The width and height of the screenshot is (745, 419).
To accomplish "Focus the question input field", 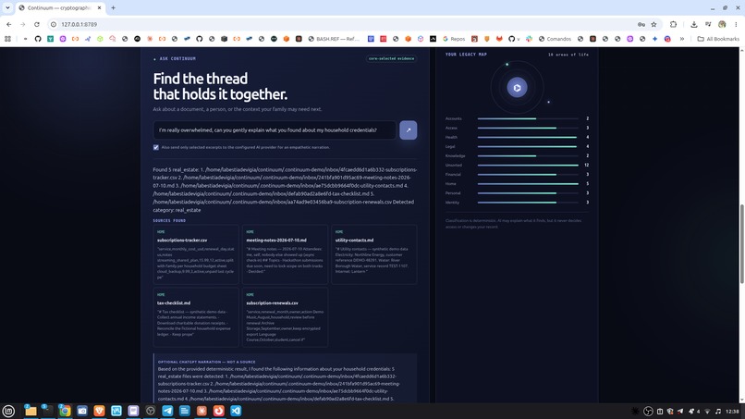I will tap(275, 129).
